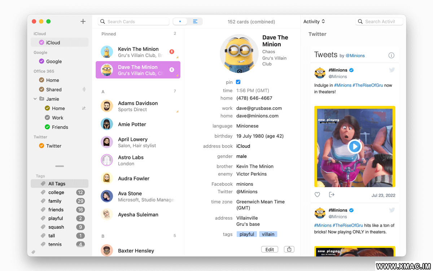The height and width of the screenshot is (271, 433).
Task: Open the @Minions link in the Tweets header
Action: [x=355, y=56]
